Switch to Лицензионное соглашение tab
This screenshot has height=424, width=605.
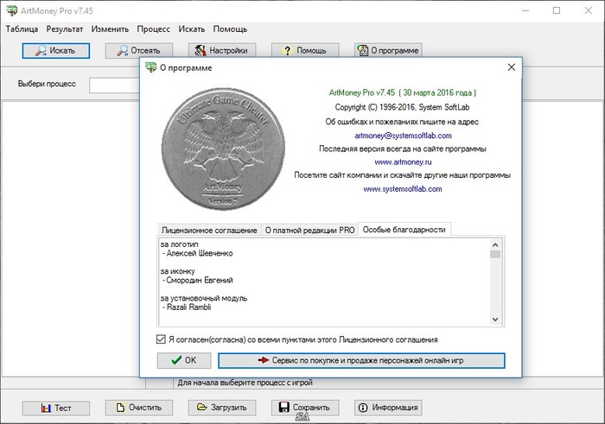pyautogui.click(x=209, y=230)
